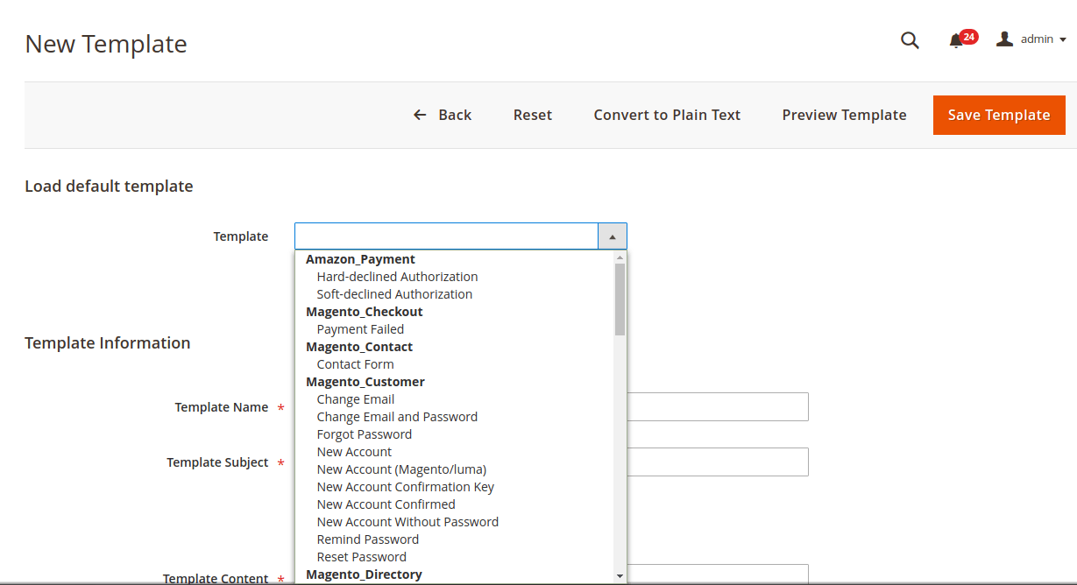This screenshot has width=1077, height=585.
Task: Click the Magento_Contact group header
Action: (358, 347)
